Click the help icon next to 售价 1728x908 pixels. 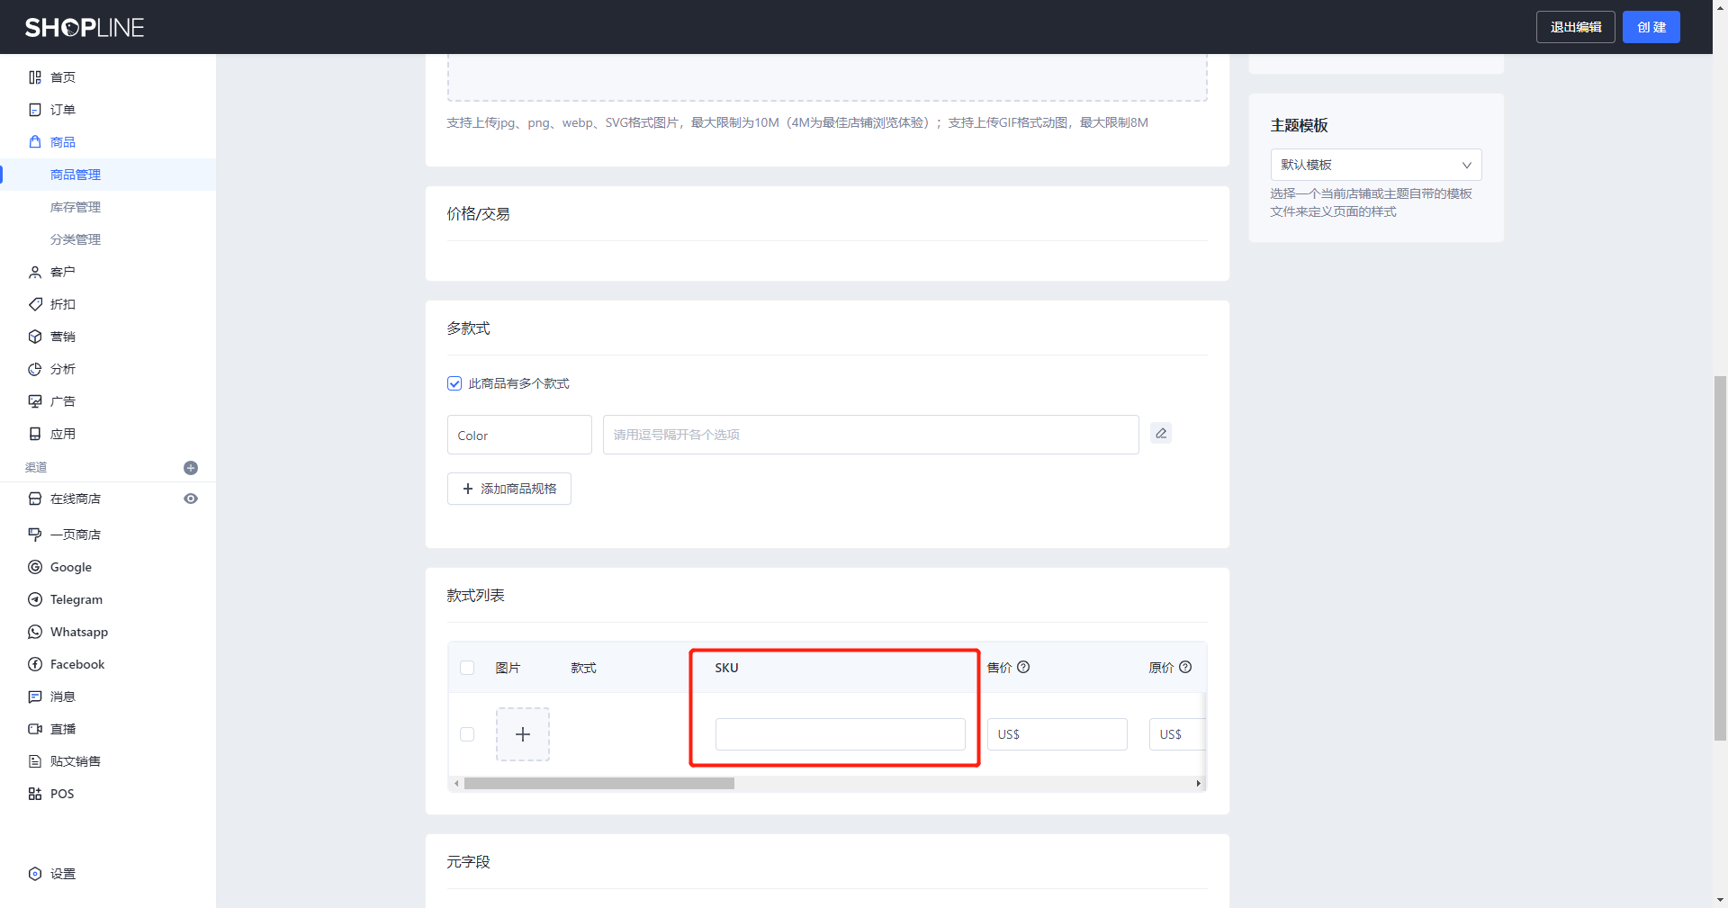pos(1023,668)
